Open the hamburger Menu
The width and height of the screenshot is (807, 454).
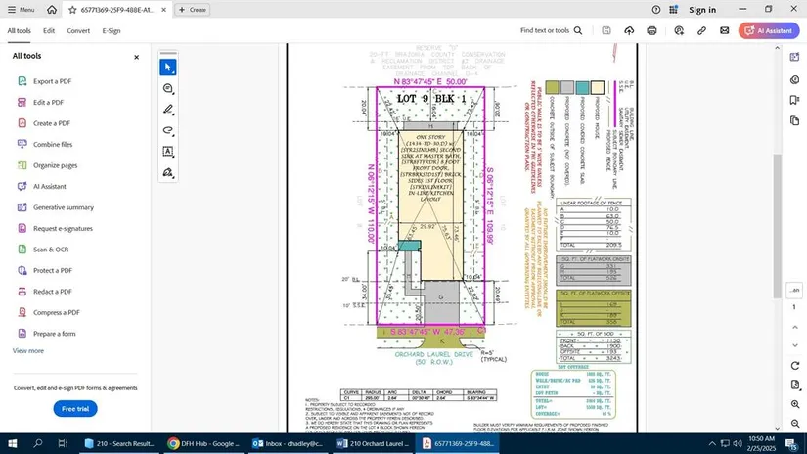pyautogui.click(x=21, y=9)
